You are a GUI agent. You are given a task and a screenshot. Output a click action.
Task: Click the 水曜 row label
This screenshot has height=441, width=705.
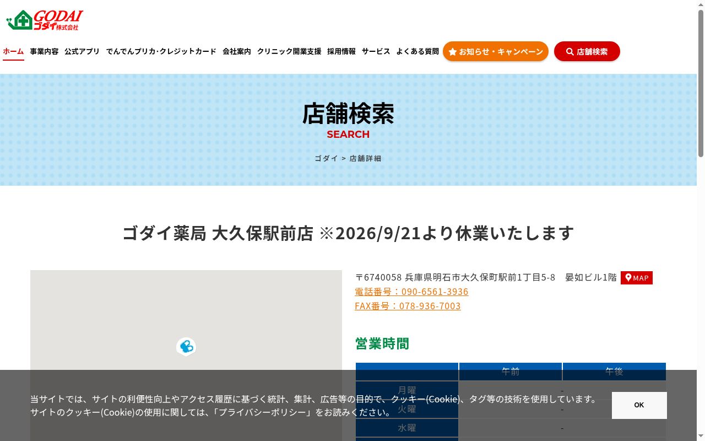(x=407, y=428)
